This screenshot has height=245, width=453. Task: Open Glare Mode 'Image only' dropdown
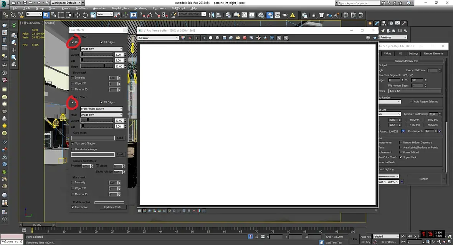(x=101, y=115)
